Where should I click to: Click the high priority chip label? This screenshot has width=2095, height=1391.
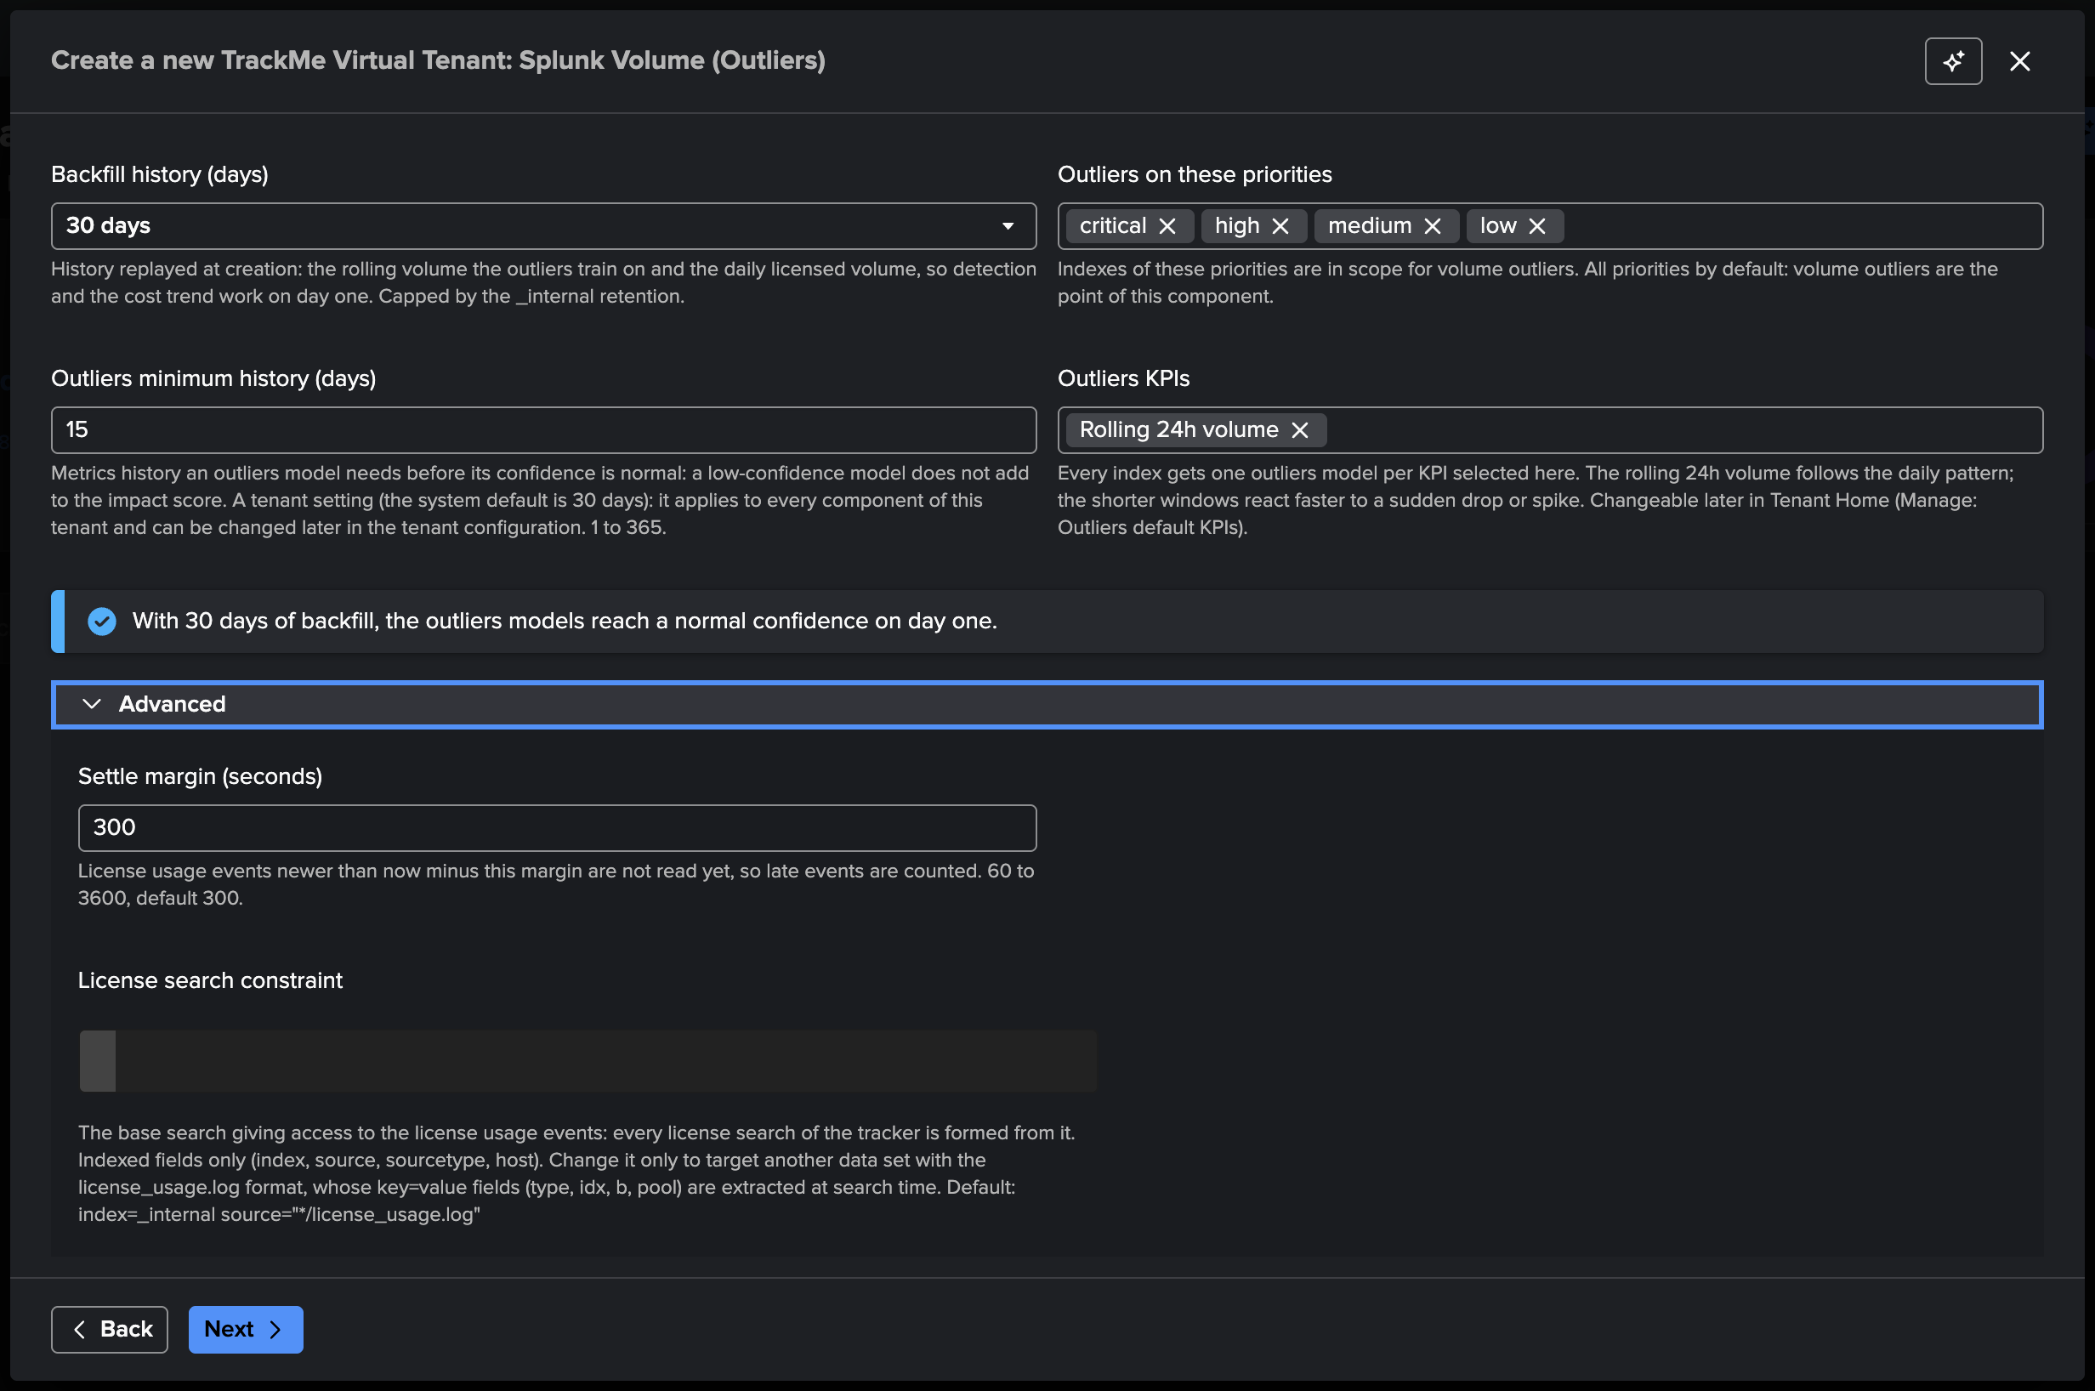pyautogui.click(x=1236, y=226)
